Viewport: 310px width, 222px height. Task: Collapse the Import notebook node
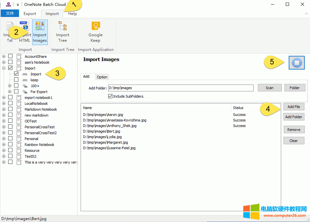3,68
